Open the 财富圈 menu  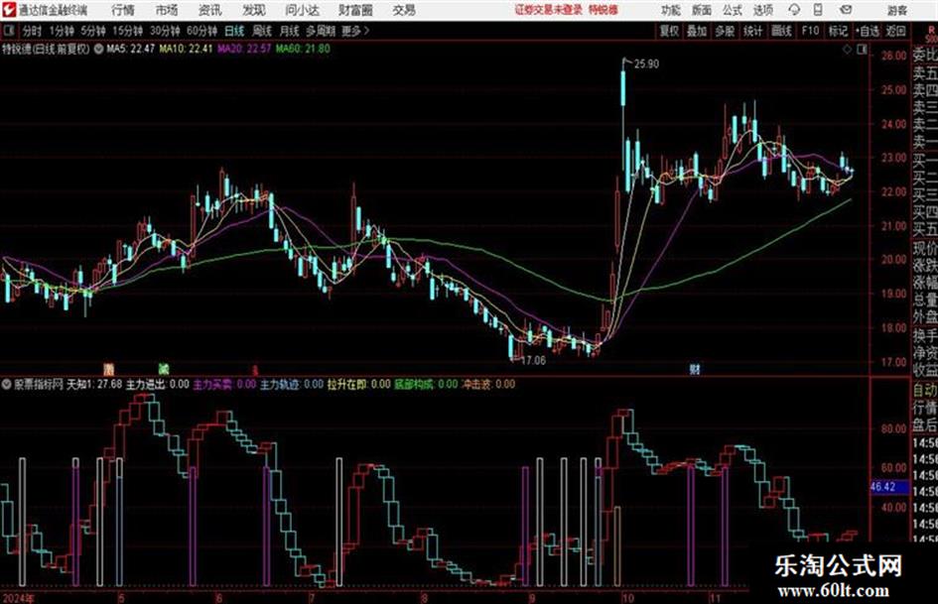pyautogui.click(x=355, y=10)
